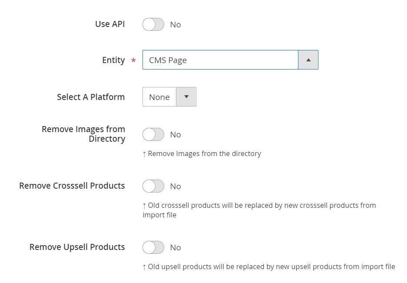Click the Remove Upsell Products label

click(77, 247)
